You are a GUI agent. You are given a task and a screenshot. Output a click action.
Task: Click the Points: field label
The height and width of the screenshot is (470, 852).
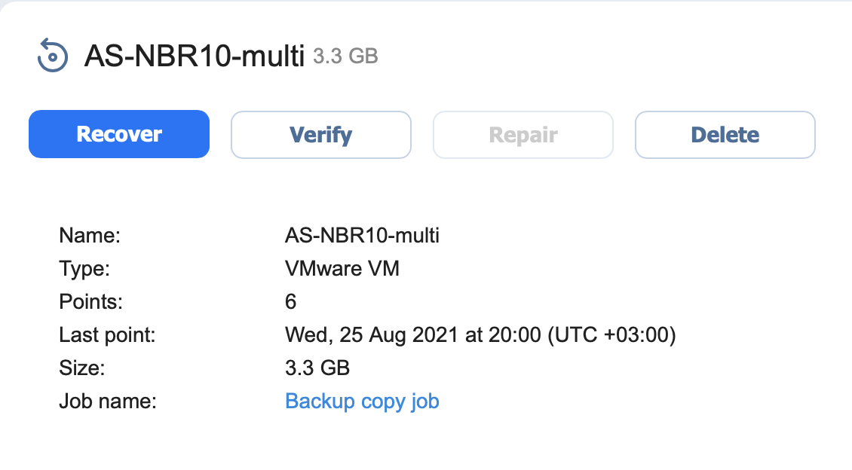point(90,302)
